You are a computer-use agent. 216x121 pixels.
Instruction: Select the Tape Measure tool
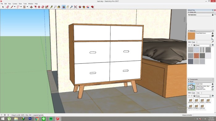coord(52,7)
